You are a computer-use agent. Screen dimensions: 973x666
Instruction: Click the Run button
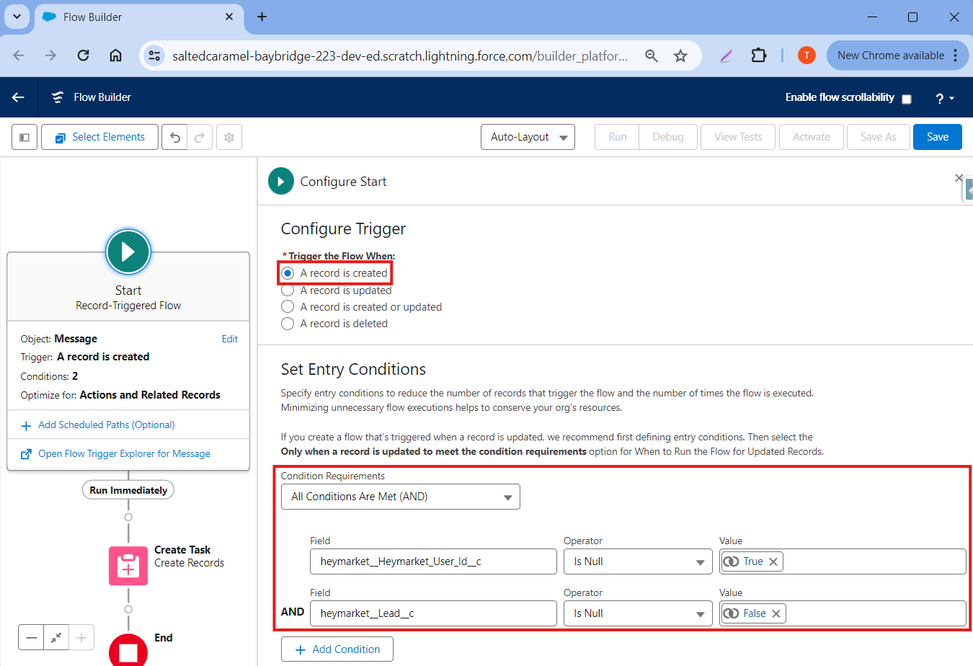[x=617, y=137]
